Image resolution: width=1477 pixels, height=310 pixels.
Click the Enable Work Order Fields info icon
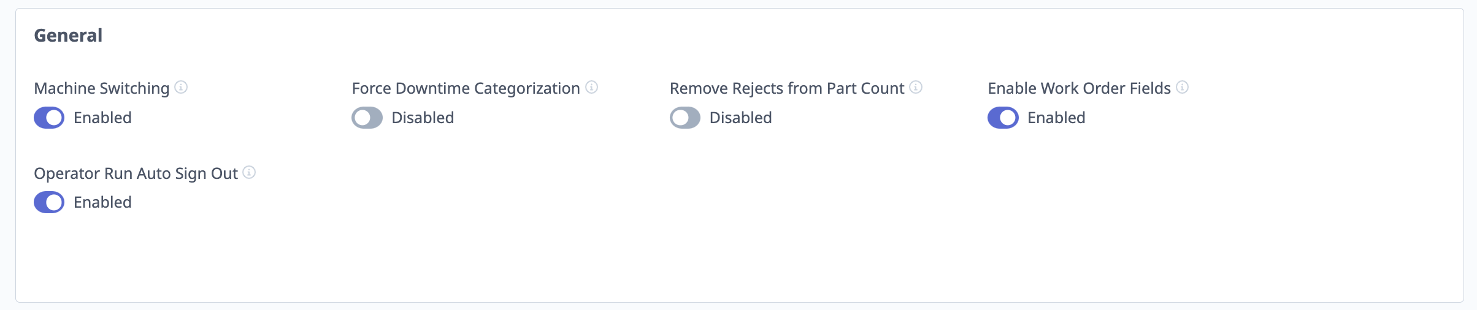[1182, 87]
